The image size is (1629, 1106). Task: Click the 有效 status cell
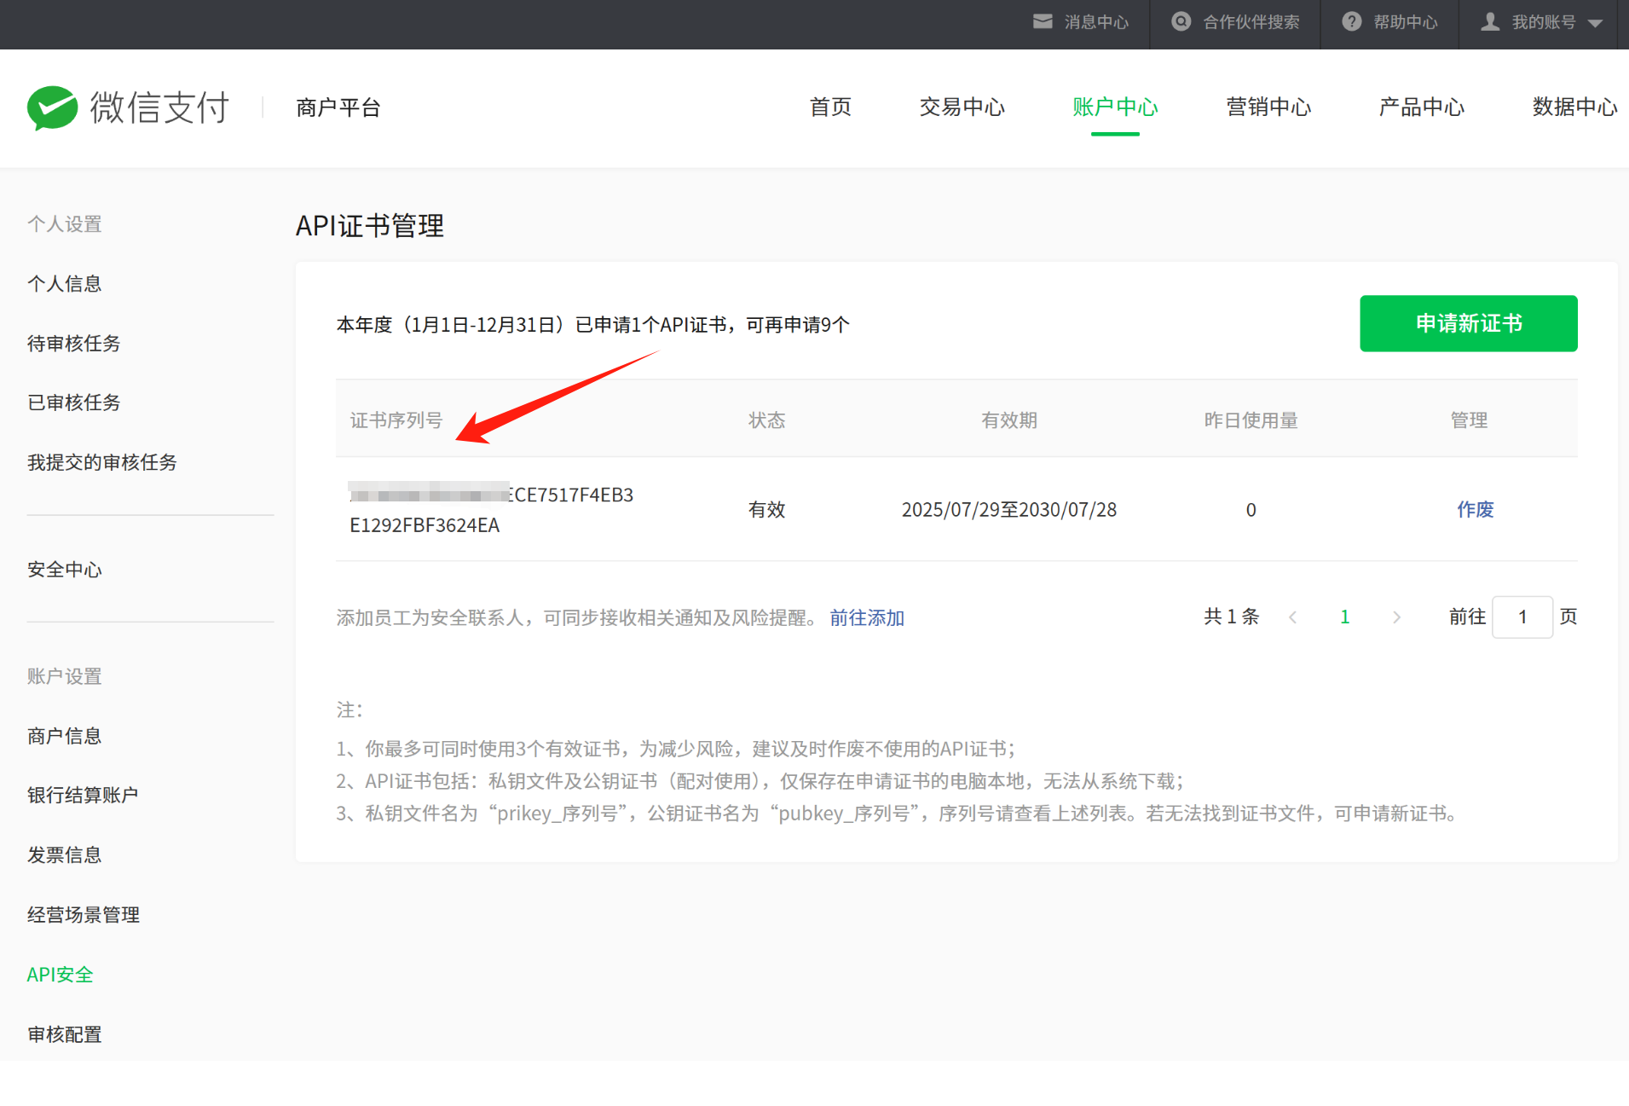click(766, 510)
